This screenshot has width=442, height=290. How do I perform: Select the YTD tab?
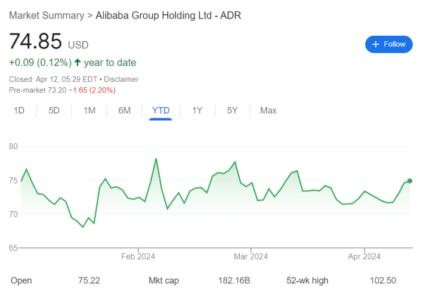pos(160,110)
